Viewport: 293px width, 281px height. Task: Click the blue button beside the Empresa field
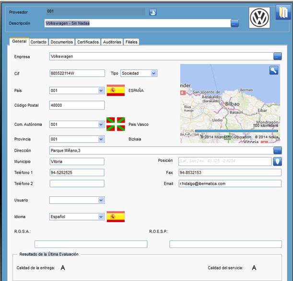[x=278, y=56]
